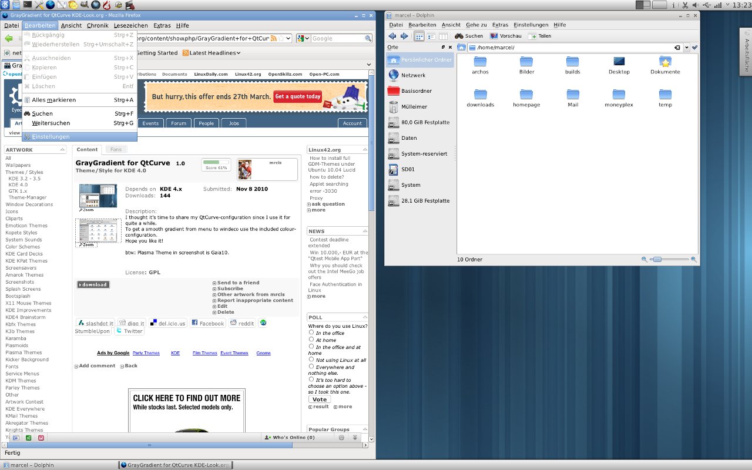Click the Dolphin Forward arrow

(x=404, y=36)
